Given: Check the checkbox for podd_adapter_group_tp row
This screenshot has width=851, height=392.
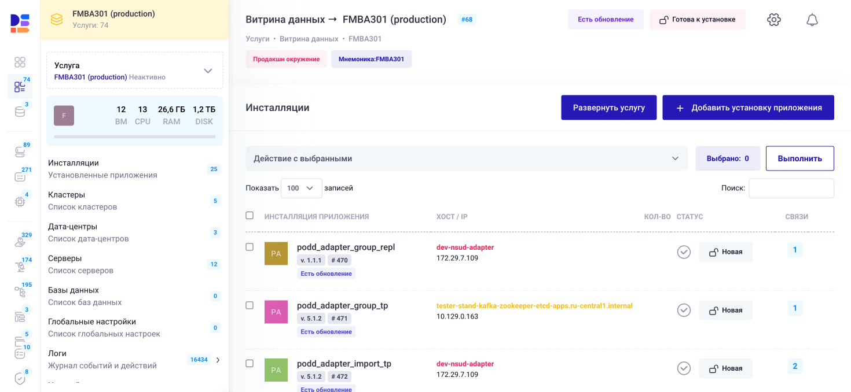Looking at the screenshot, I should pos(250,305).
